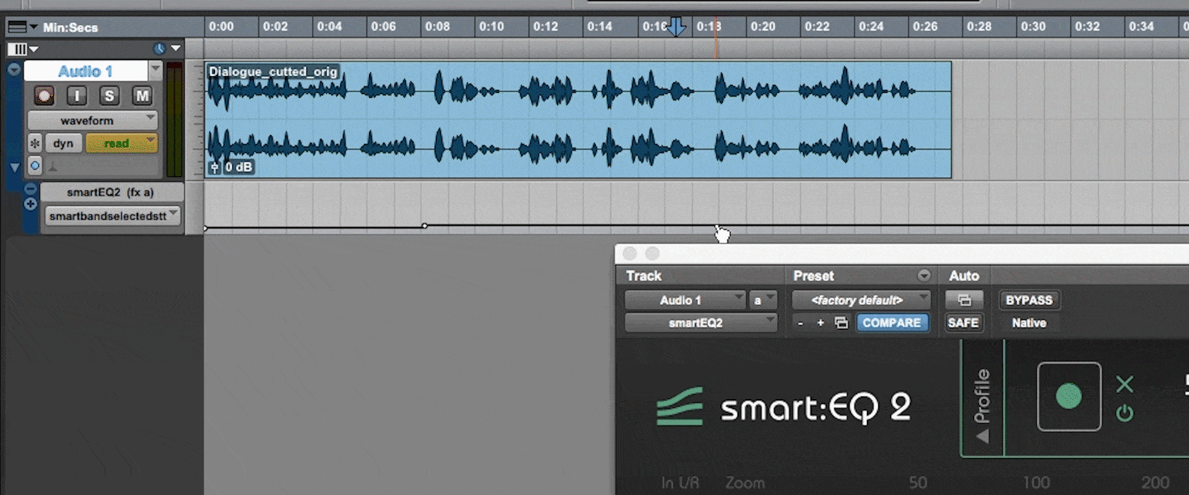This screenshot has height=495, width=1189.
Task: Mute the Audio 1 track
Action: tap(142, 96)
